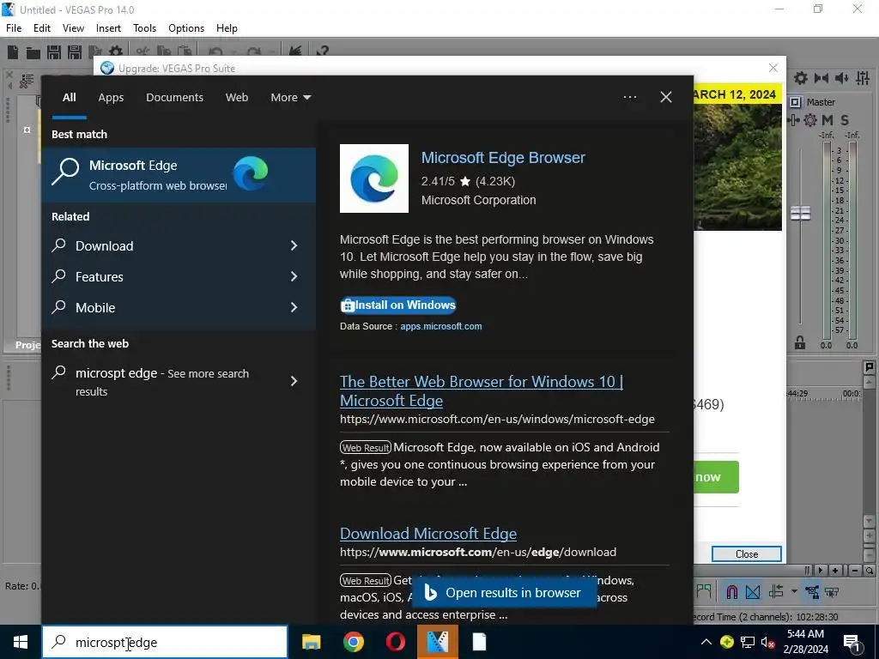The width and height of the screenshot is (879, 659).
Task: Click VEGAS Pro taskbar icon
Action: coord(437,642)
